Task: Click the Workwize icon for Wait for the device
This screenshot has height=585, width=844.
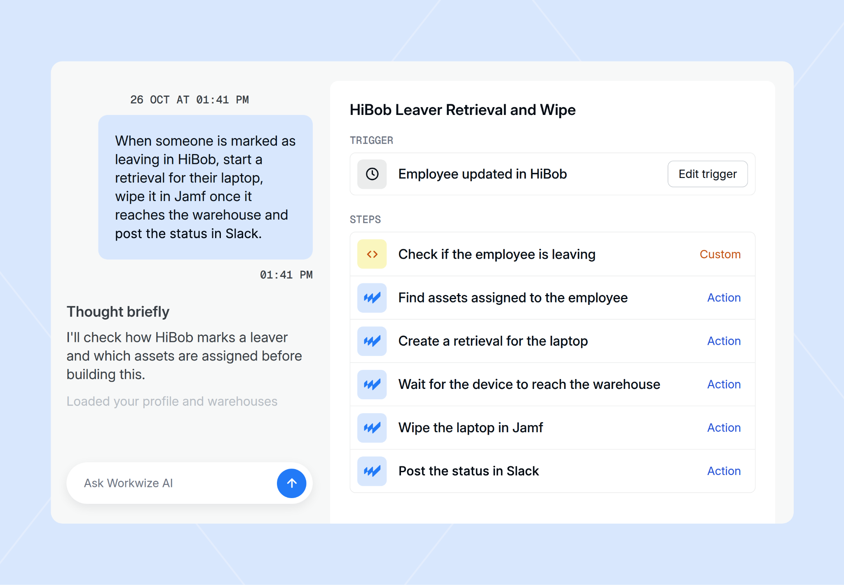Action: coord(372,384)
